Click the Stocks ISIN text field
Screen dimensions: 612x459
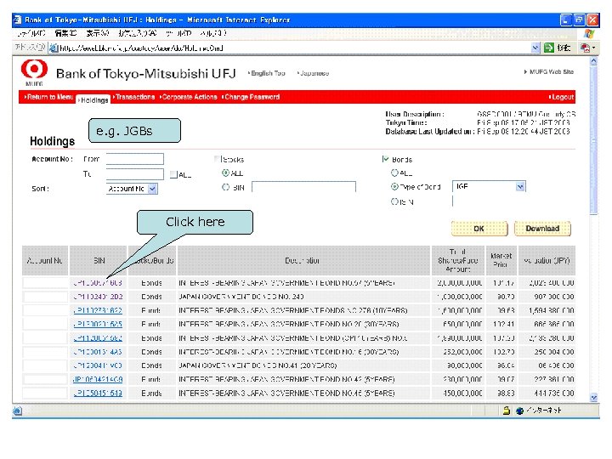(303, 186)
